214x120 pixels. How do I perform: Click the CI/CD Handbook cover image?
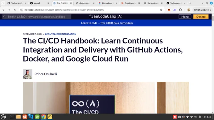pyautogui.click(x=106, y=98)
